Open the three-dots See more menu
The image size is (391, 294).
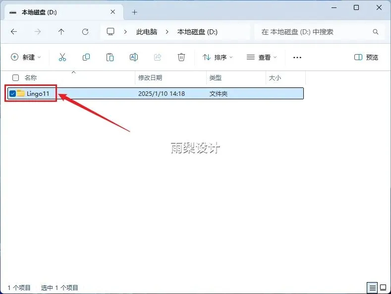coord(297,58)
